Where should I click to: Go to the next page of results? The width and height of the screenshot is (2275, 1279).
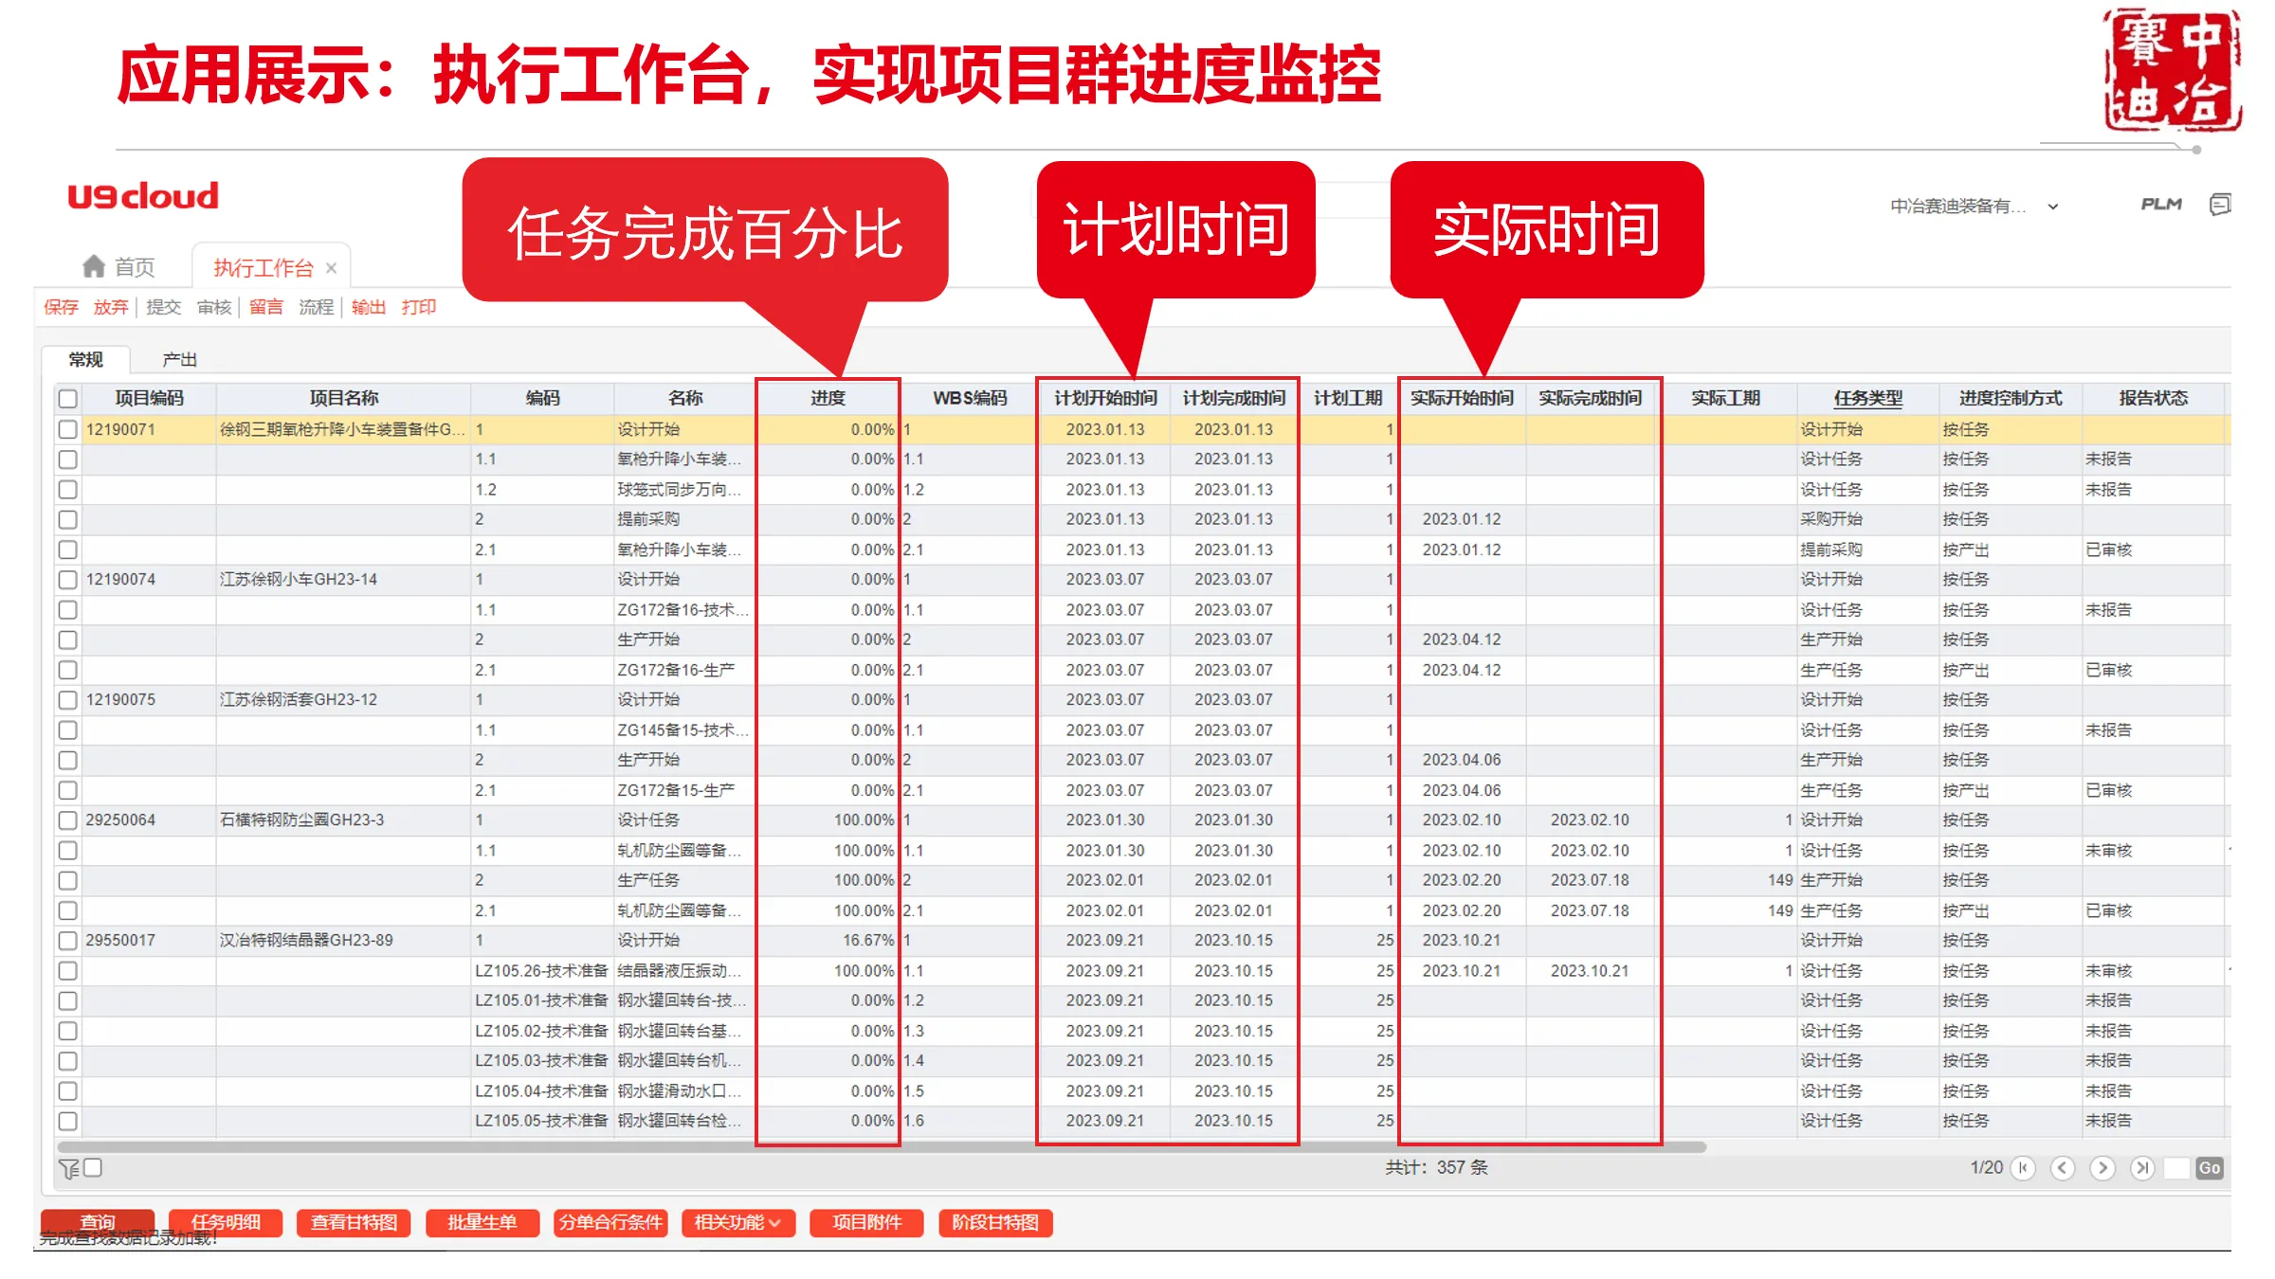[2102, 1168]
